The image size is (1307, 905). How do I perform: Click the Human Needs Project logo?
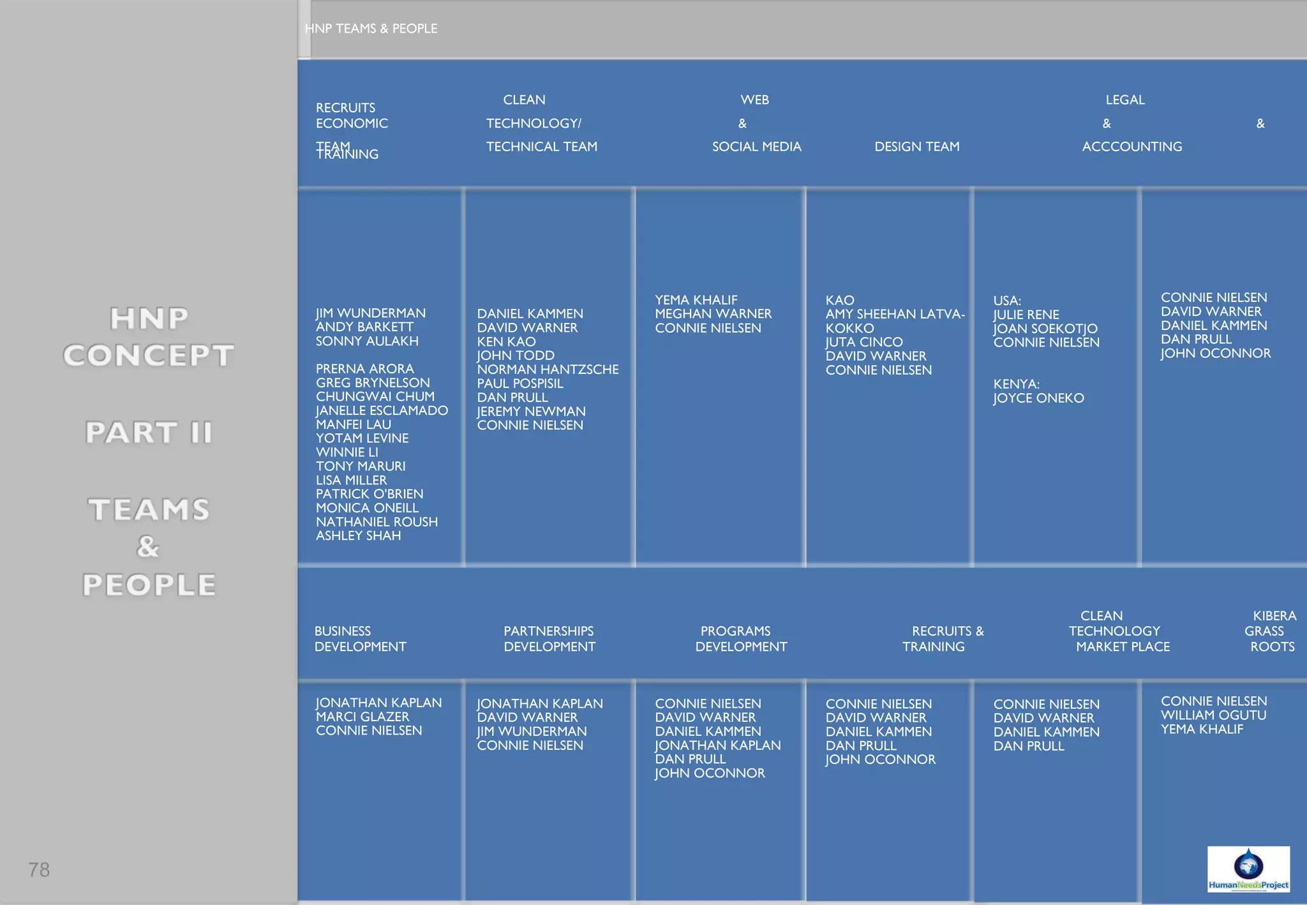click(x=1248, y=869)
